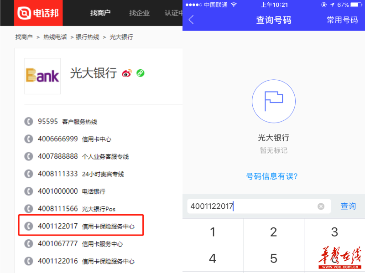Screen dimensions: 365x273
Task: Tap the 号码信息有误? link
Action: click(x=273, y=176)
